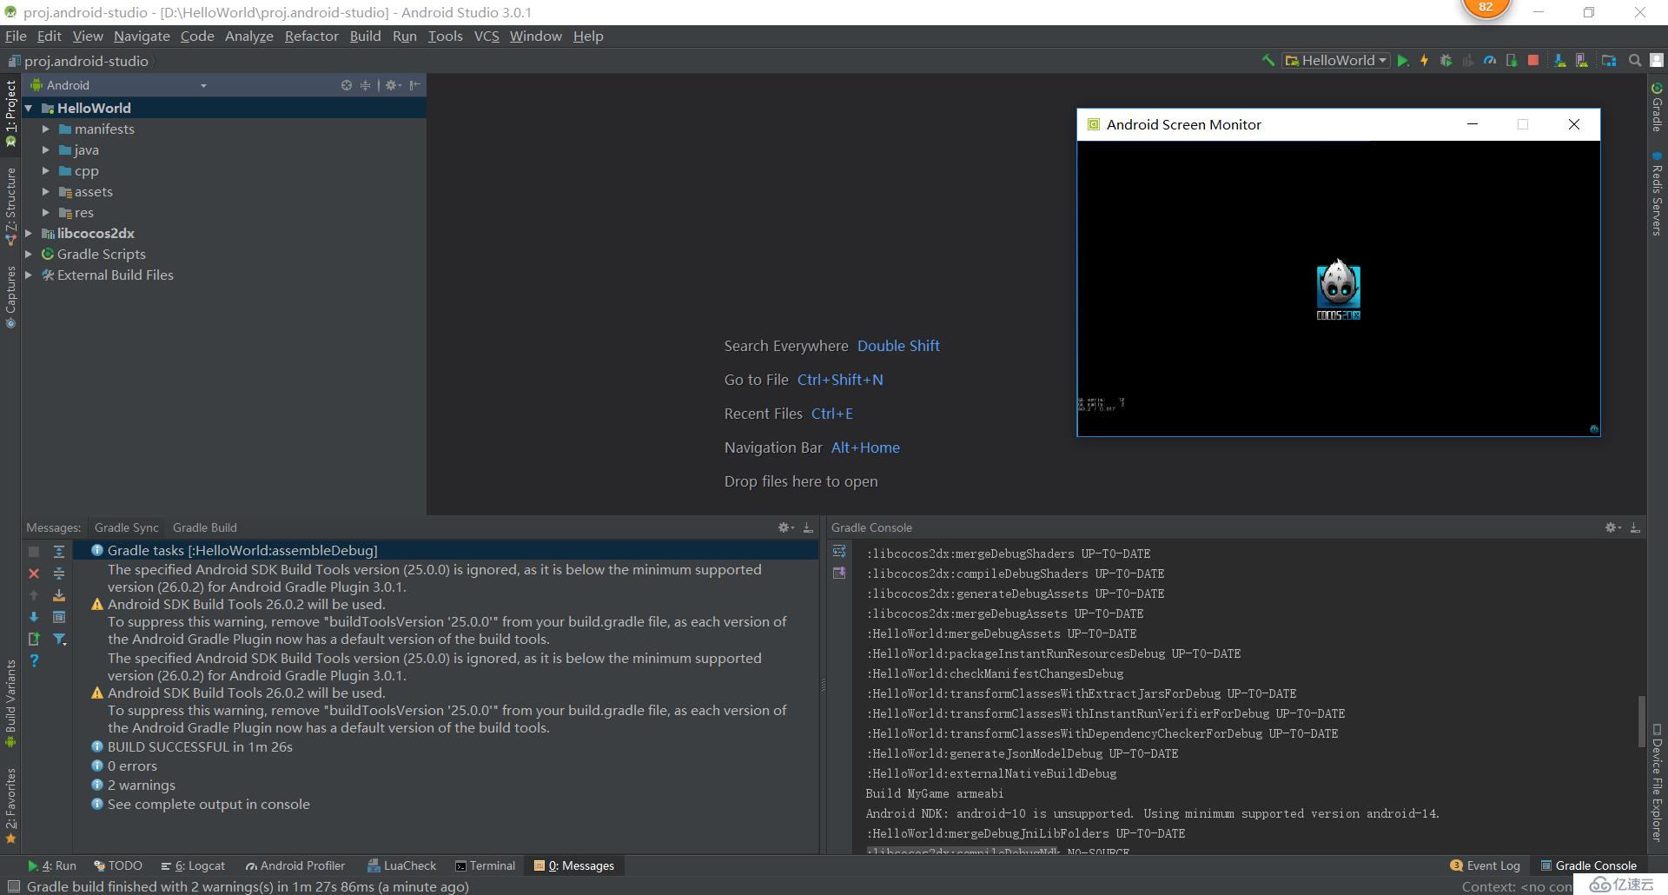Collapse all nodes in Project panel
The image size is (1668, 895).
coord(365,85)
